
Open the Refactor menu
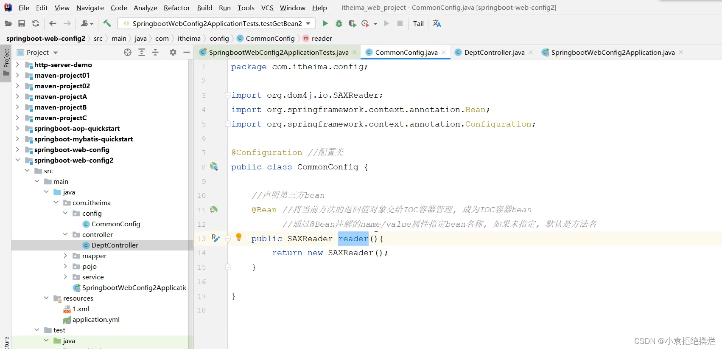click(x=176, y=8)
